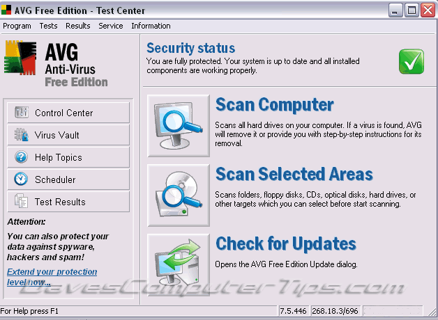Click the window resize grip corner
This screenshot has width=438, height=320.
tap(432, 312)
